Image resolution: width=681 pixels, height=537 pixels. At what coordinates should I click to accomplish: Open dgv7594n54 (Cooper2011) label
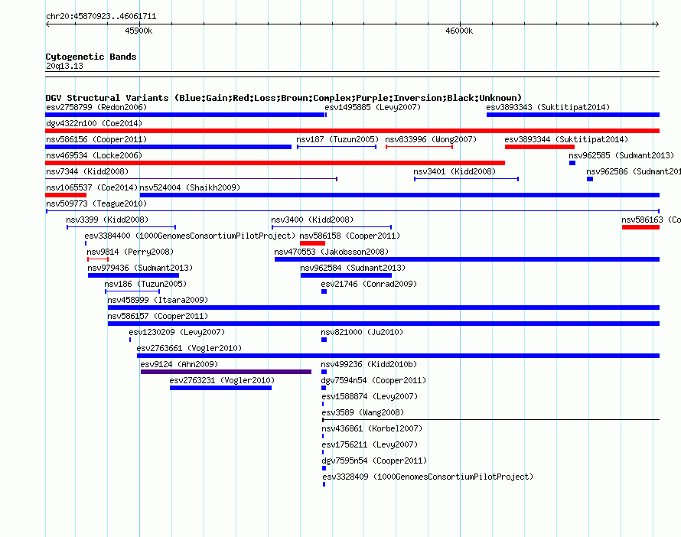coord(373,380)
